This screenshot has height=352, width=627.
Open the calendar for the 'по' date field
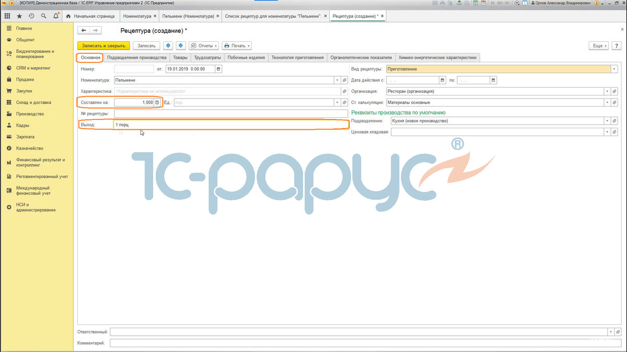(x=494, y=80)
